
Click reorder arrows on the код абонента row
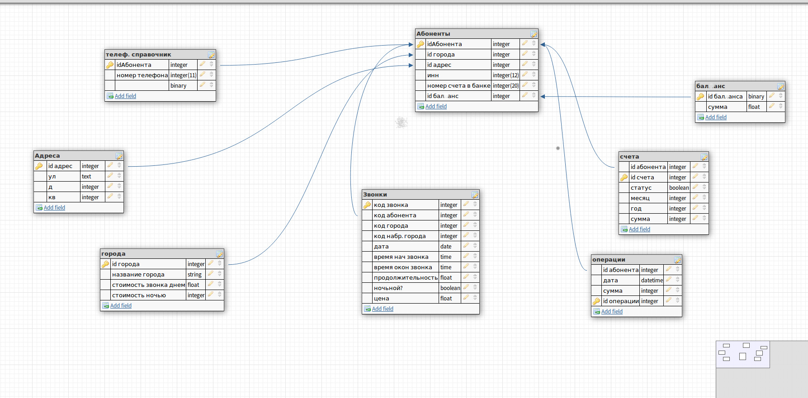point(475,215)
